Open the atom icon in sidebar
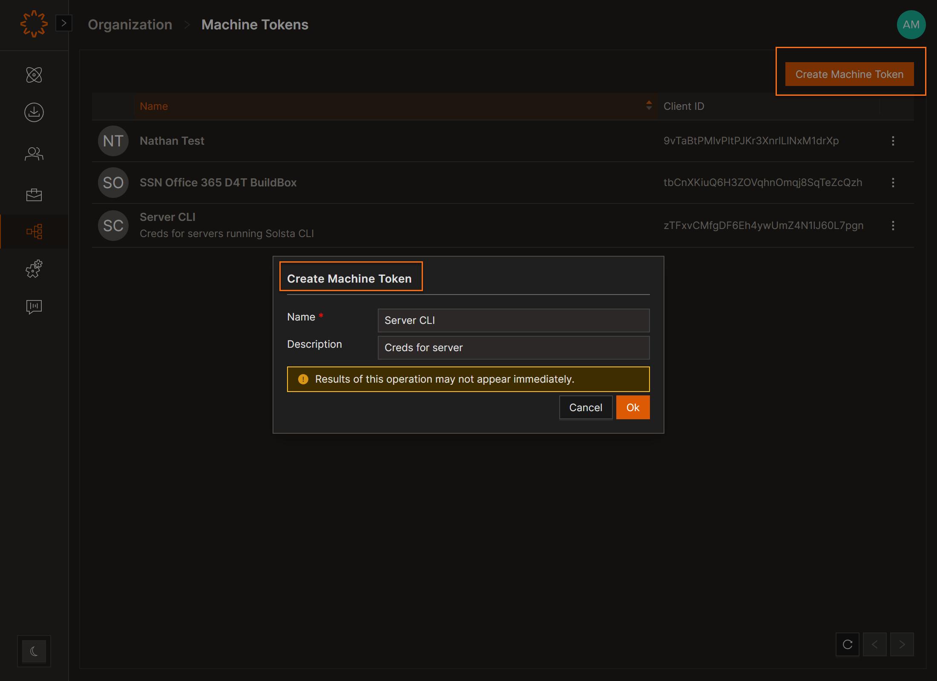 pos(34,75)
